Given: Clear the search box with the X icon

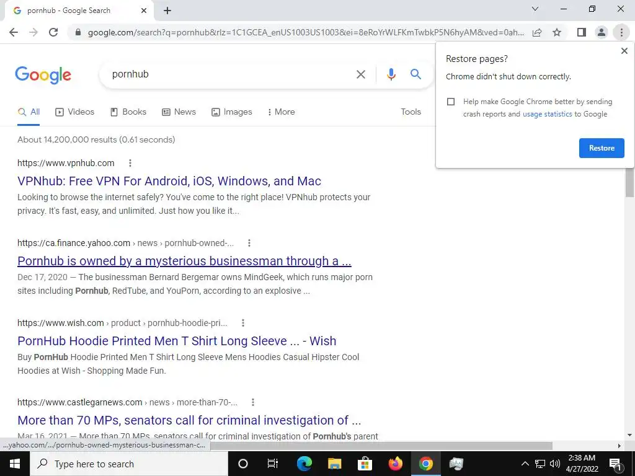Looking at the screenshot, I should (x=360, y=74).
